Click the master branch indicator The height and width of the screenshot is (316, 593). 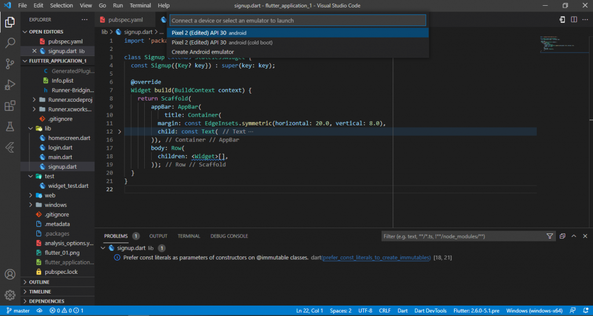coord(18,311)
